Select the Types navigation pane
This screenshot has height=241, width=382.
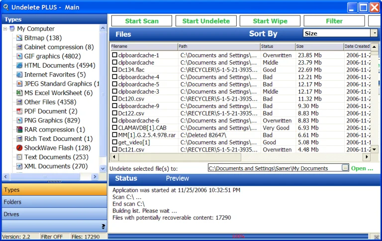(x=54, y=190)
